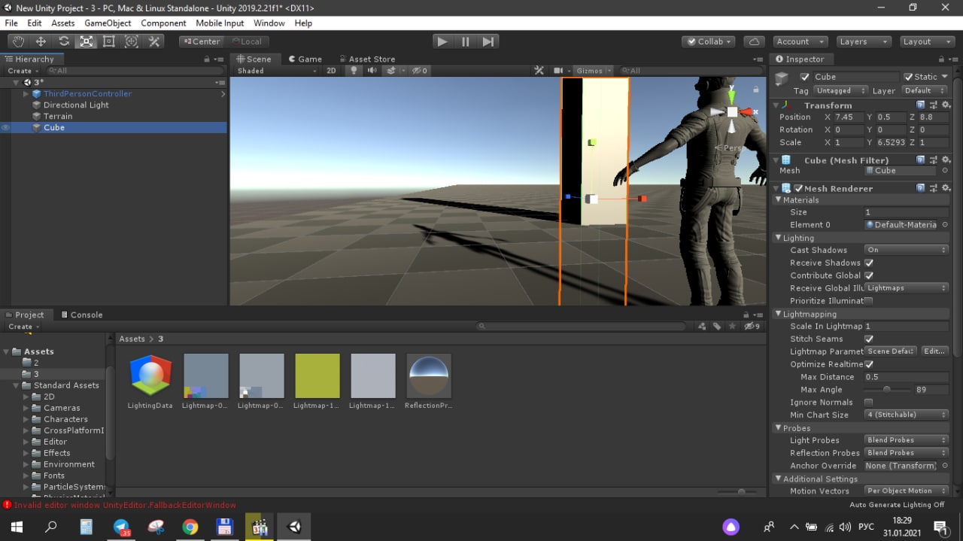Open the Layout dropdown
The width and height of the screenshot is (963, 541).
coord(927,41)
